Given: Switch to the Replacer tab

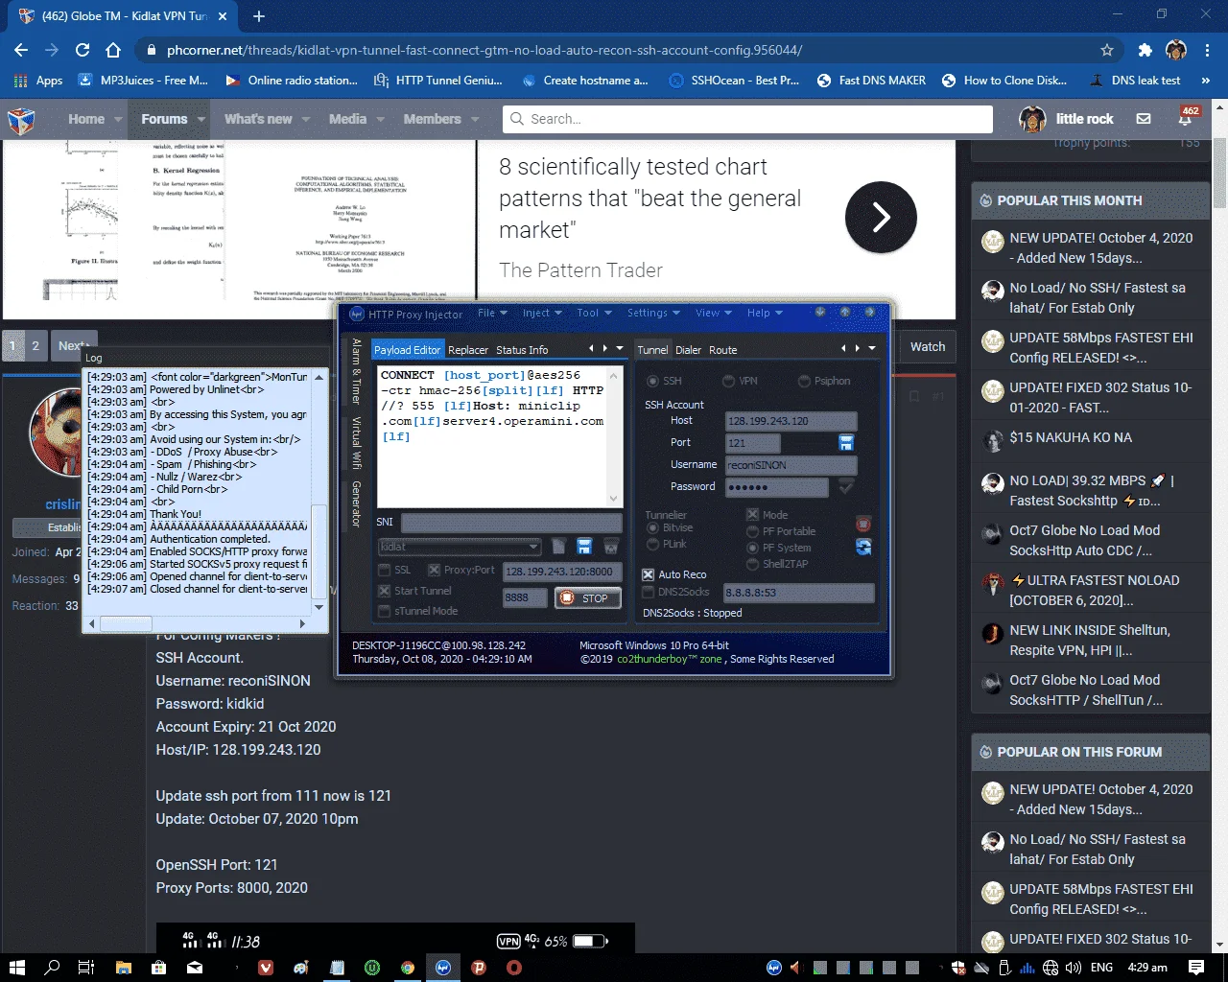Looking at the screenshot, I should pos(468,350).
